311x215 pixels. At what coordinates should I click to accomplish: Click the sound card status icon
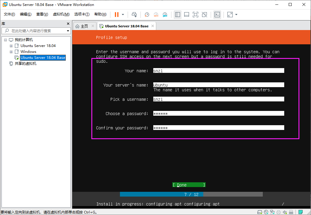tap(285, 212)
